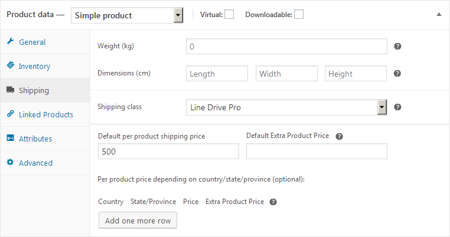Click Default Extra Product Price help icon
This screenshot has height=237, width=450.
[339, 136]
